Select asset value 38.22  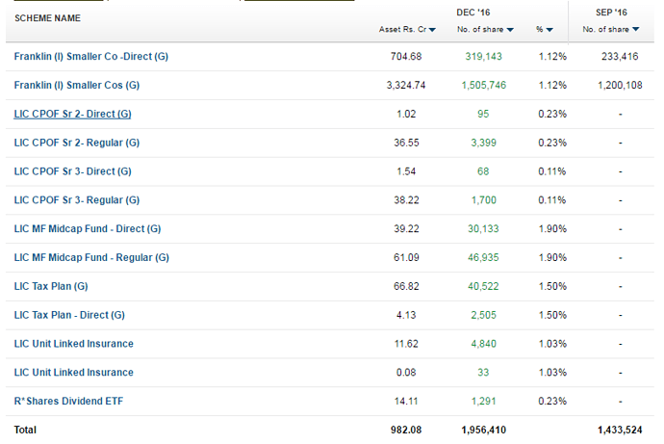(x=406, y=200)
